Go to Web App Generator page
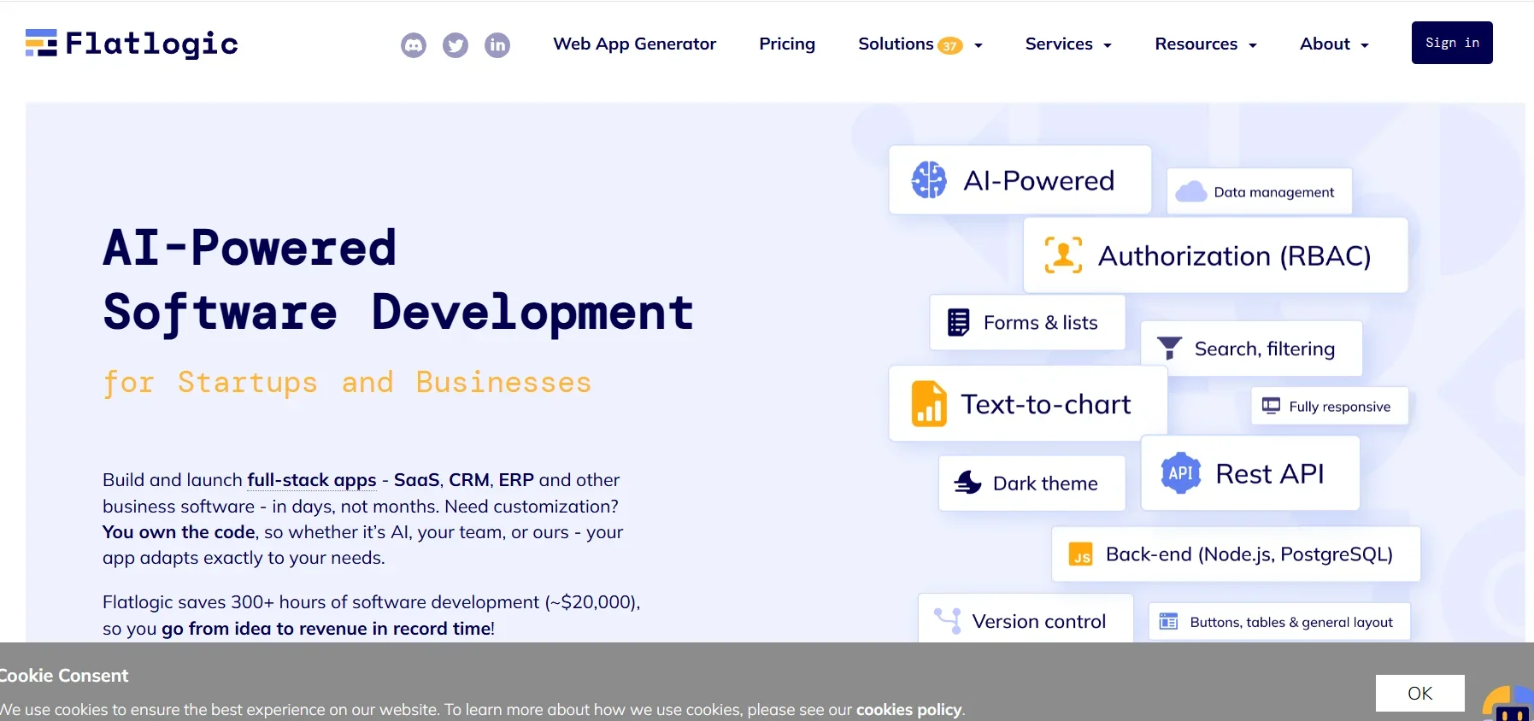Screen dimensions: 1534x721 coord(634,44)
